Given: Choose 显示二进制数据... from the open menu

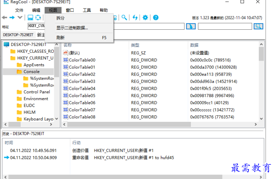Looking at the screenshot, I should pos(72,28).
